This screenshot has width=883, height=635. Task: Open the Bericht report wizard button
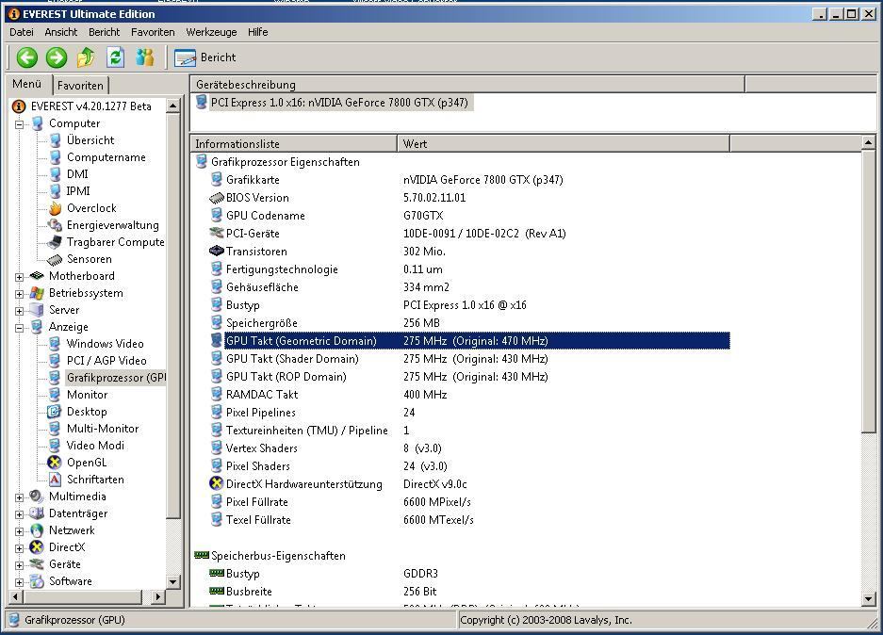[205, 57]
